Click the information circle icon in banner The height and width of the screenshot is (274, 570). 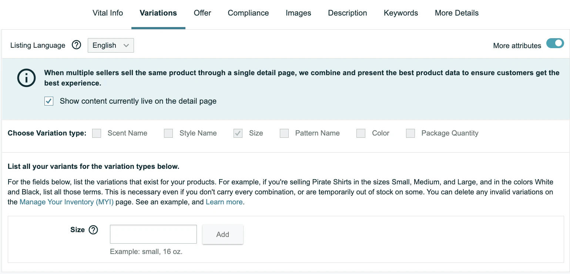click(x=27, y=78)
